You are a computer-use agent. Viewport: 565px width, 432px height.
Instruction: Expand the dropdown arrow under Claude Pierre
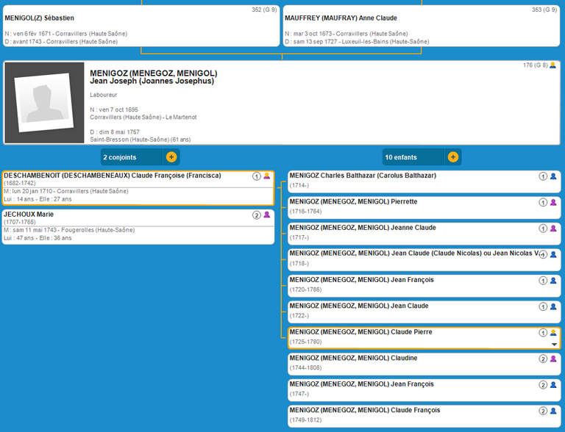click(x=554, y=344)
